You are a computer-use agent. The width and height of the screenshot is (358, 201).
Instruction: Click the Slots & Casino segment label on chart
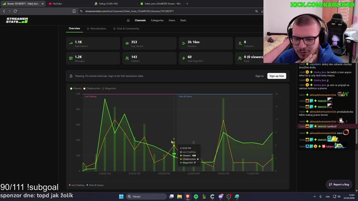185,96
